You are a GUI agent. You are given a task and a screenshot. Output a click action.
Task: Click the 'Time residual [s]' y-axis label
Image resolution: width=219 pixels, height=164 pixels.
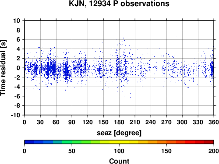point(3,68)
